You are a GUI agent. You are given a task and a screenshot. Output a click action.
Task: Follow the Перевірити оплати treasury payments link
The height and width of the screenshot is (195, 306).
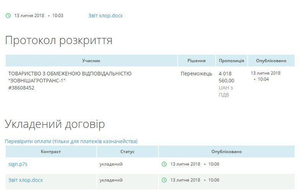(x=71, y=141)
